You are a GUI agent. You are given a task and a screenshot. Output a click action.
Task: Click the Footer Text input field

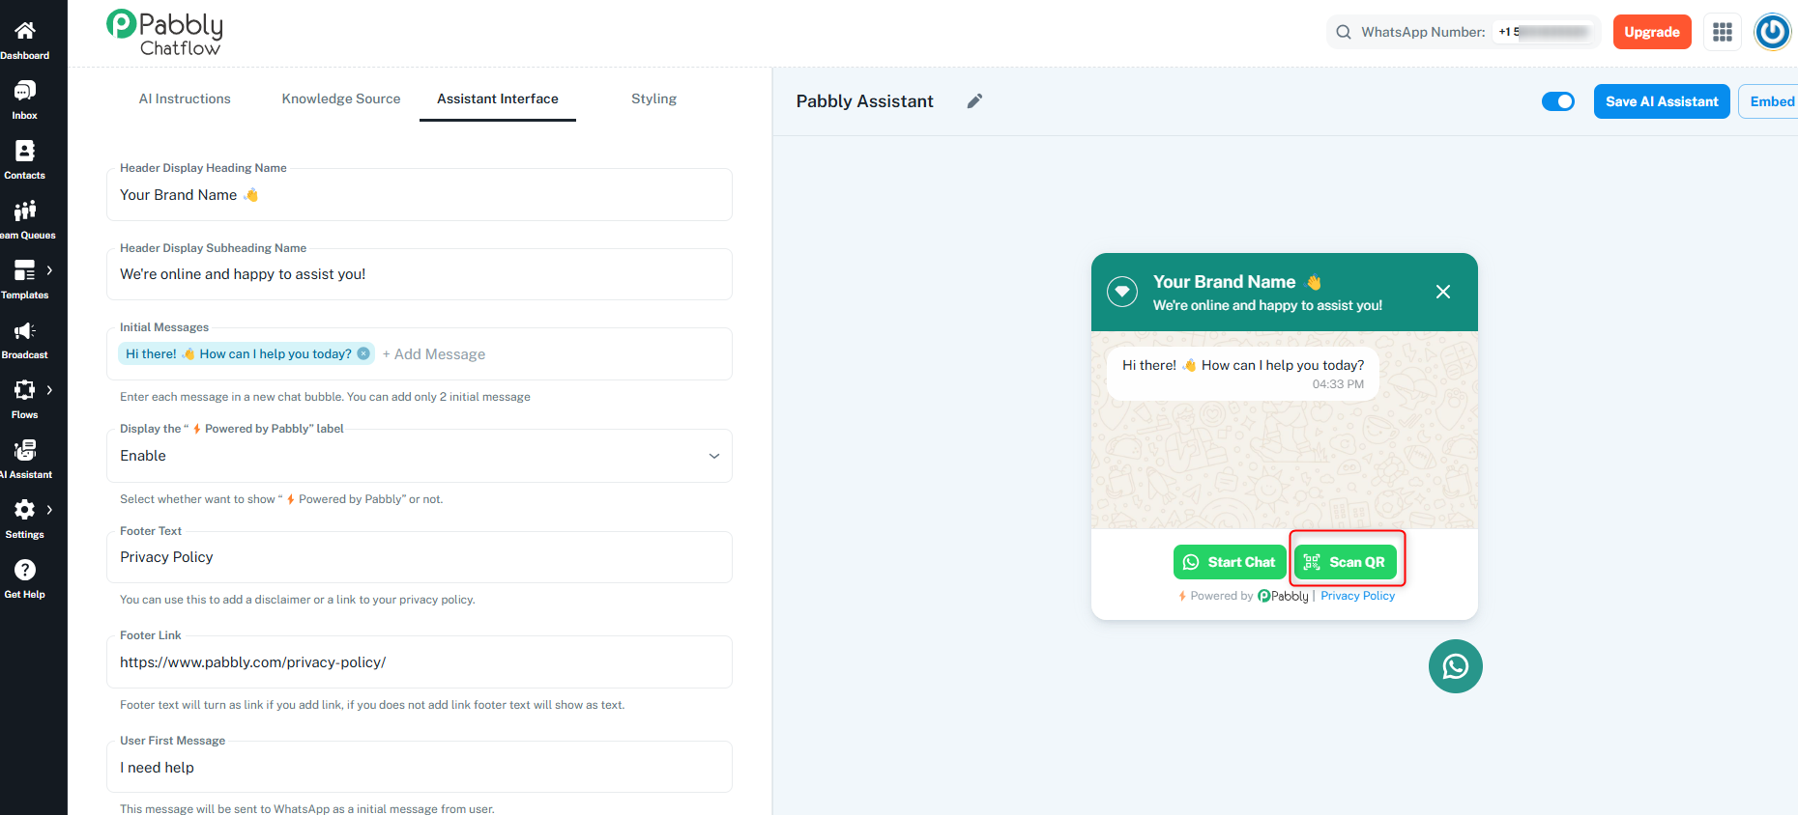(420, 557)
